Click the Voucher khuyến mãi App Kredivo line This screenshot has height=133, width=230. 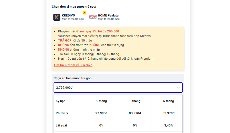coord(104,36)
